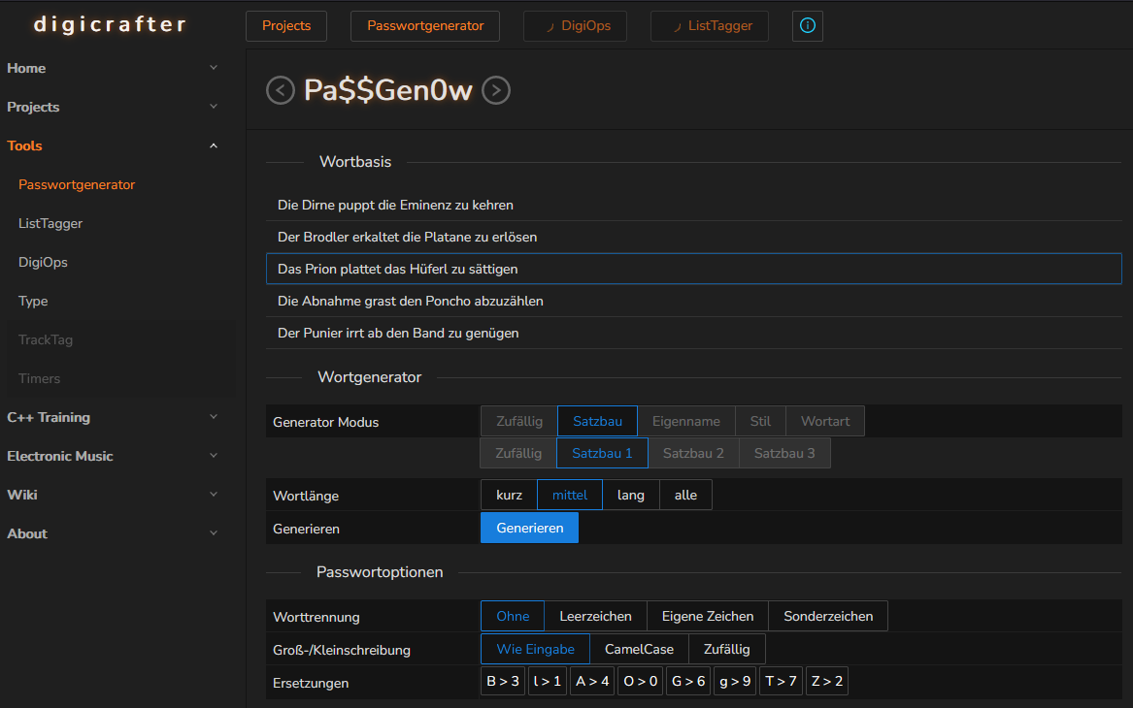
Task: Toggle the G > 6 substitution
Action: coord(688,681)
